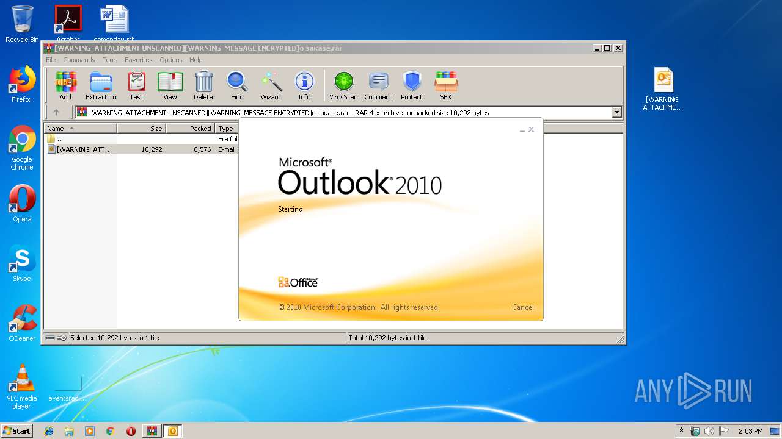Open the Commands menu

click(x=79, y=60)
